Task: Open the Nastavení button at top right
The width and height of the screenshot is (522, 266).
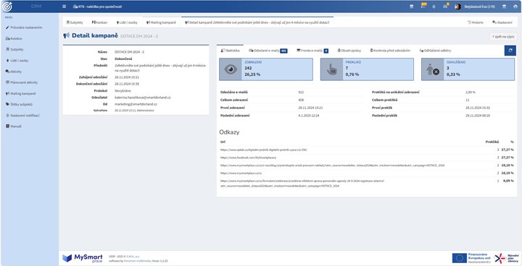Action: point(502,22)
